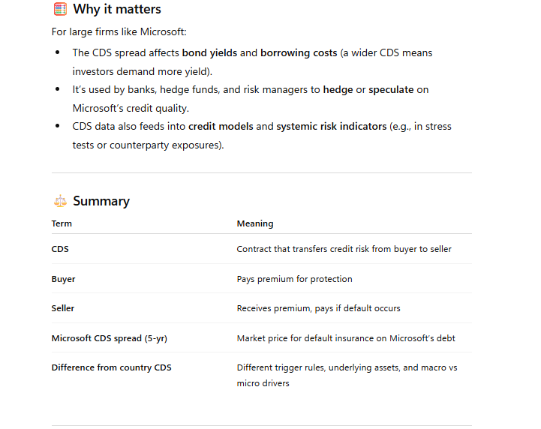Click the bold word "hedge"
The image size is (541, 429).
(338, 90)
